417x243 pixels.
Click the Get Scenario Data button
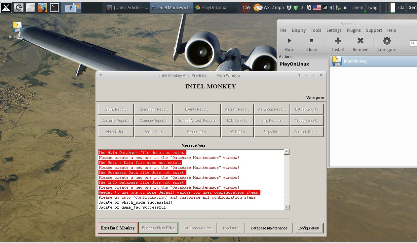197,228
